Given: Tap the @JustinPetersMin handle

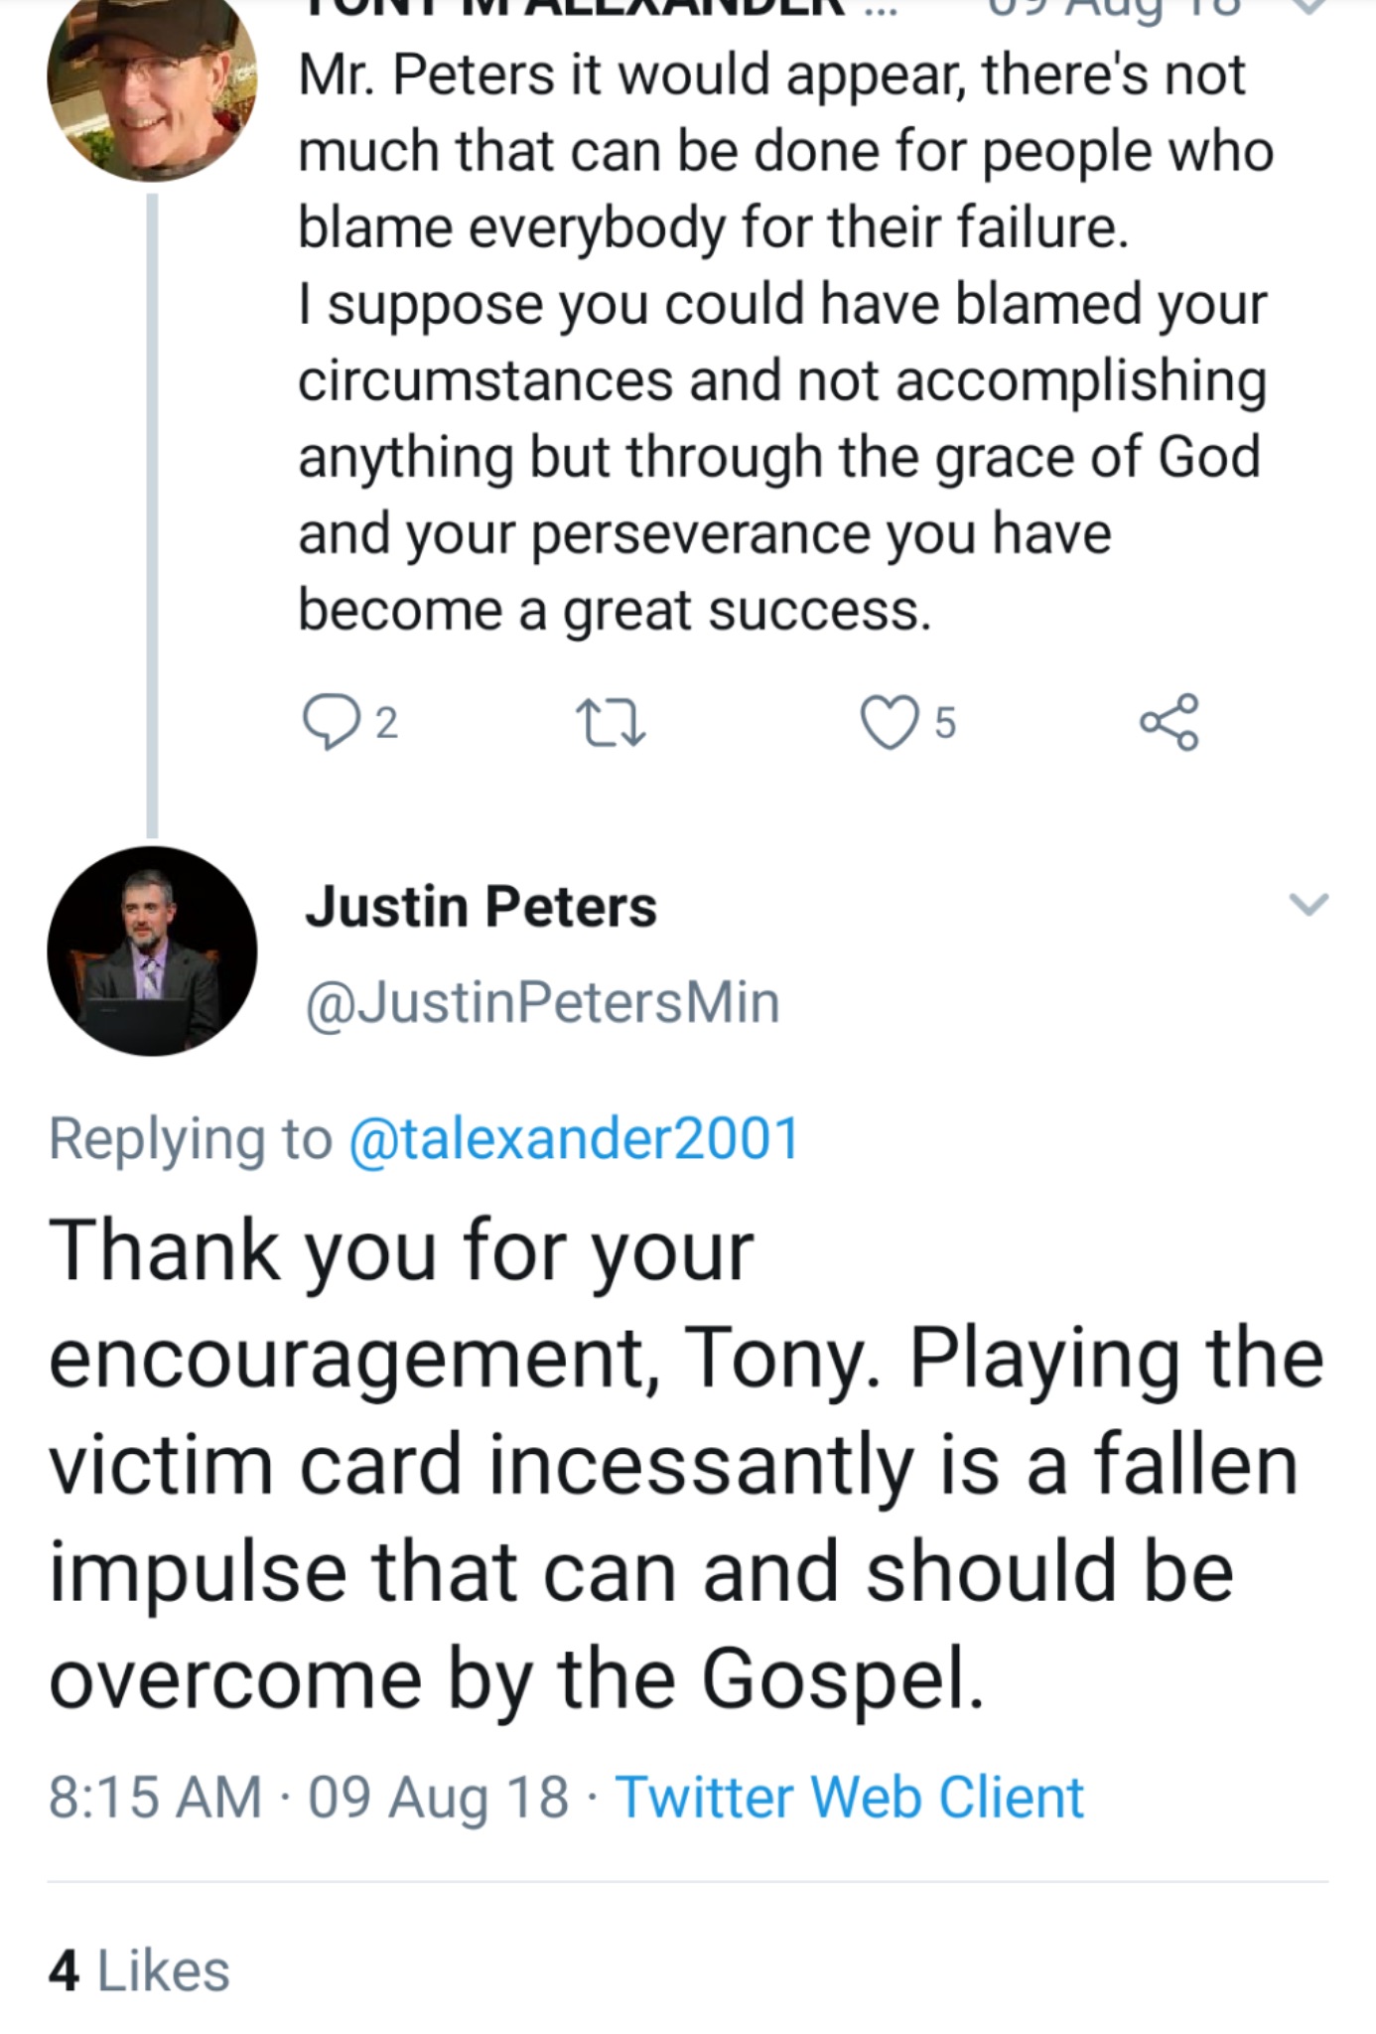Looking at the screenshot, I should pyautogui.click(x=542, y=1002).
